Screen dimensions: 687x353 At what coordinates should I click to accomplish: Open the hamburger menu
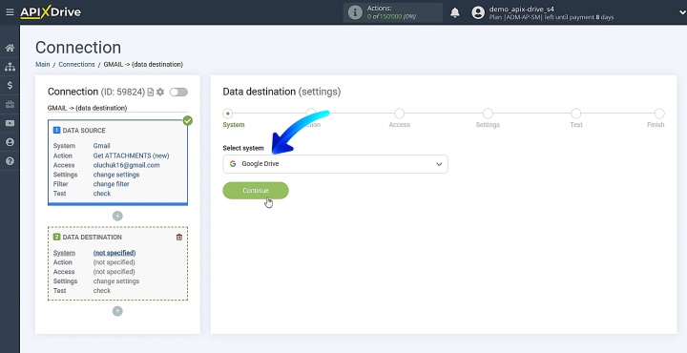pos(10,12)
